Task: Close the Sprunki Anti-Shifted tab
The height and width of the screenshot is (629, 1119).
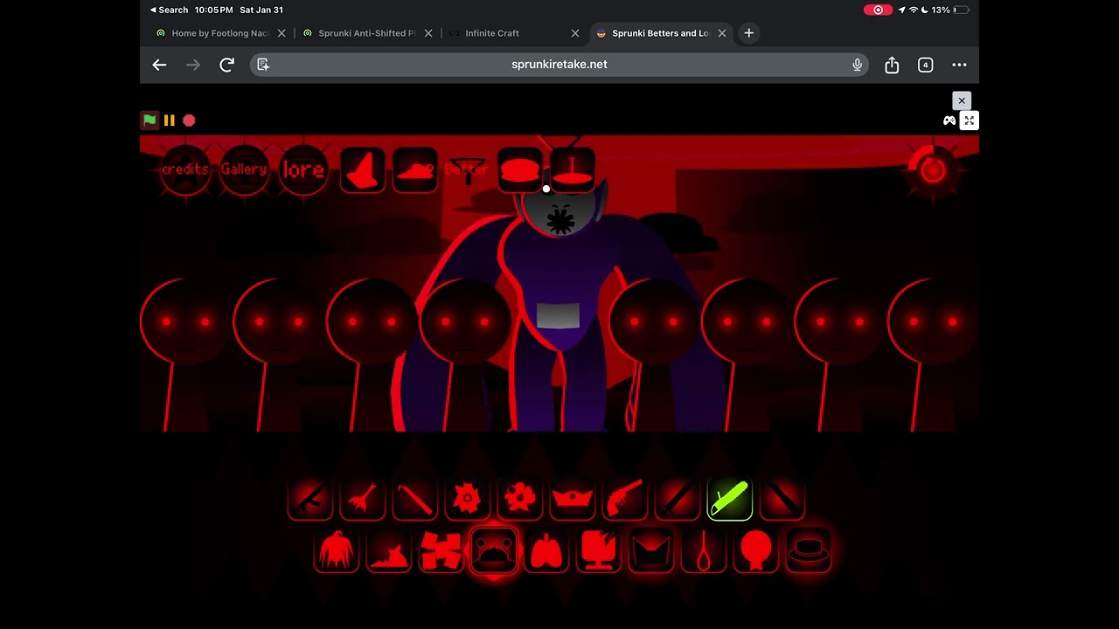Action: (x=428, y=33)
